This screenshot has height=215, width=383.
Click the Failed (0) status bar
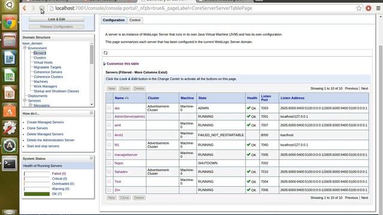coord(37,174)
